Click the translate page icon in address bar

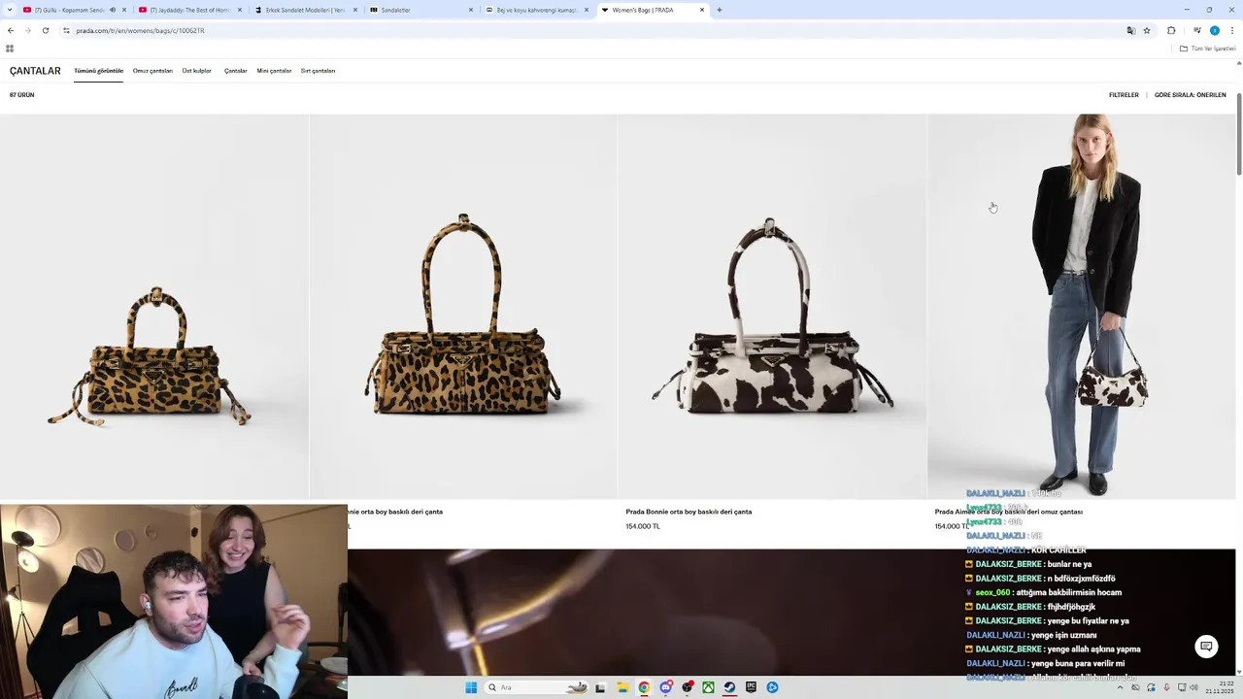pyautogui.click(x=1130, y=30)
